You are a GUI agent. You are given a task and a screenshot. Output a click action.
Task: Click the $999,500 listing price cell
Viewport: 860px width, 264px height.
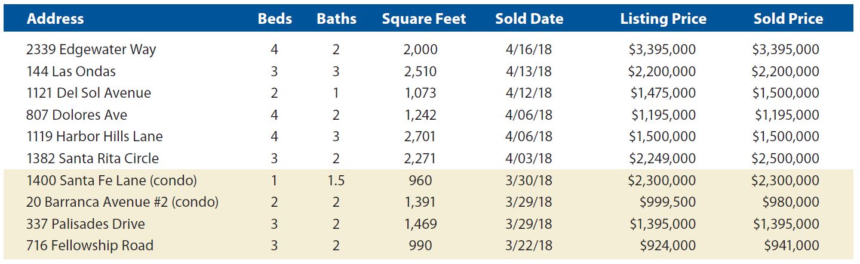[668, 202]
